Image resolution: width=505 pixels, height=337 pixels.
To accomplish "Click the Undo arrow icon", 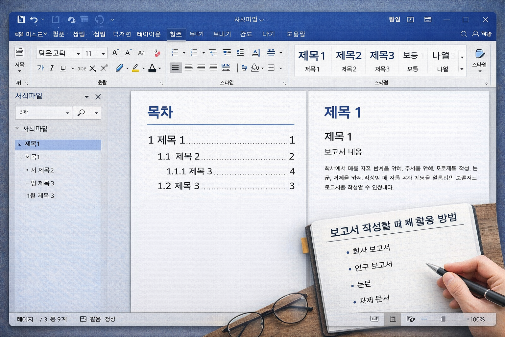I will (34, 20).
